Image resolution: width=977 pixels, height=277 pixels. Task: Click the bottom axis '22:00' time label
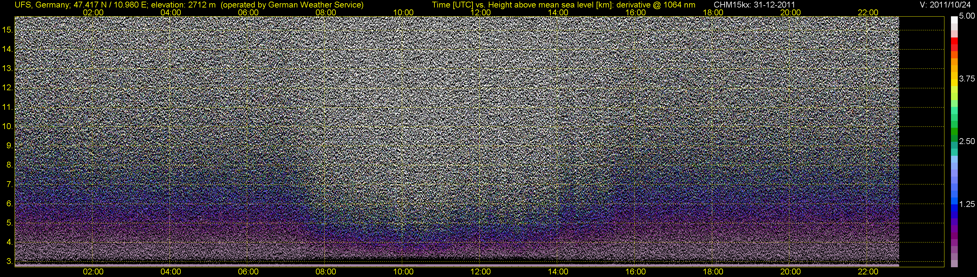coord(868,272)
